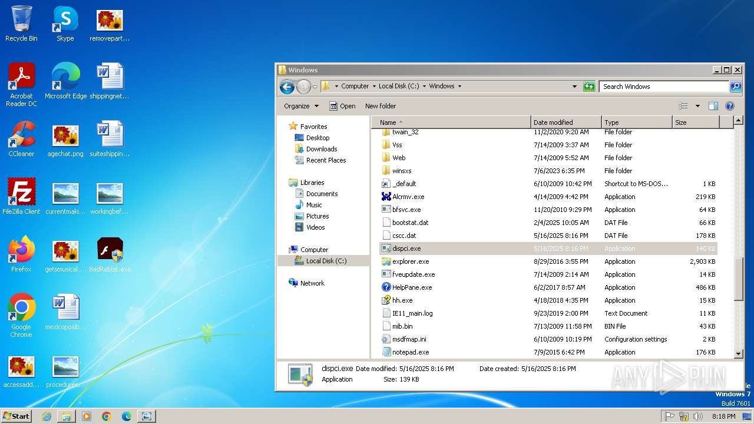Expand the recent pages dropdown arrow
This screenshot has width=754, height=424.
click(315, 87)
